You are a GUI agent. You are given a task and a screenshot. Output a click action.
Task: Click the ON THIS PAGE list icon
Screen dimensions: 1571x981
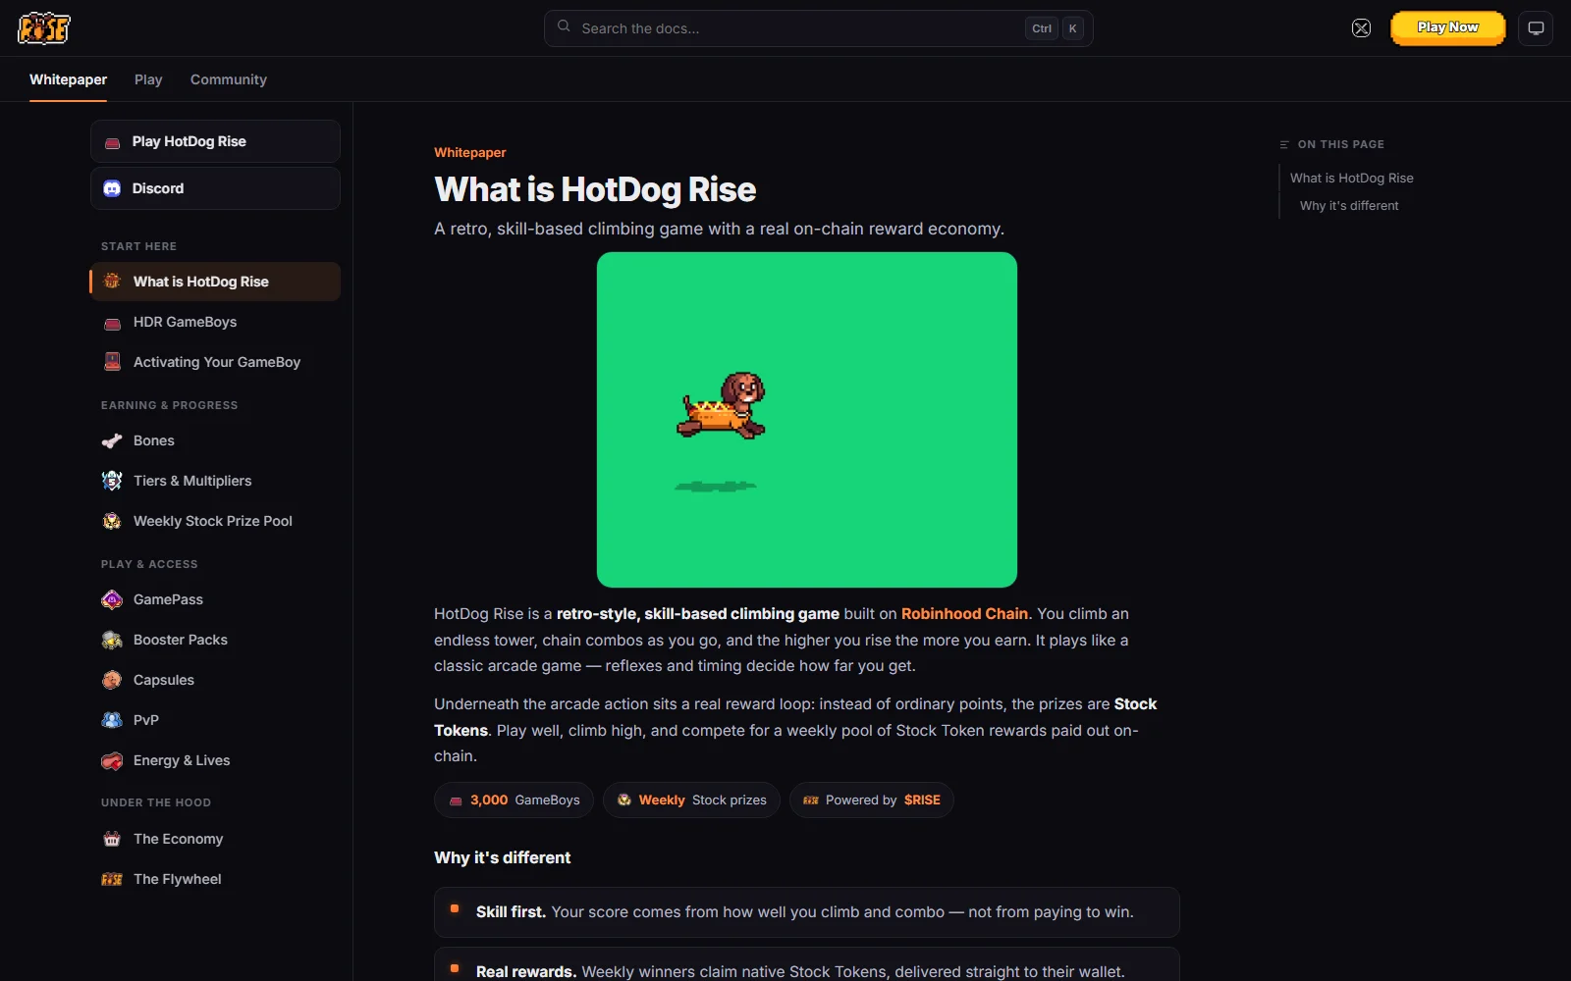coord(1284,144)
